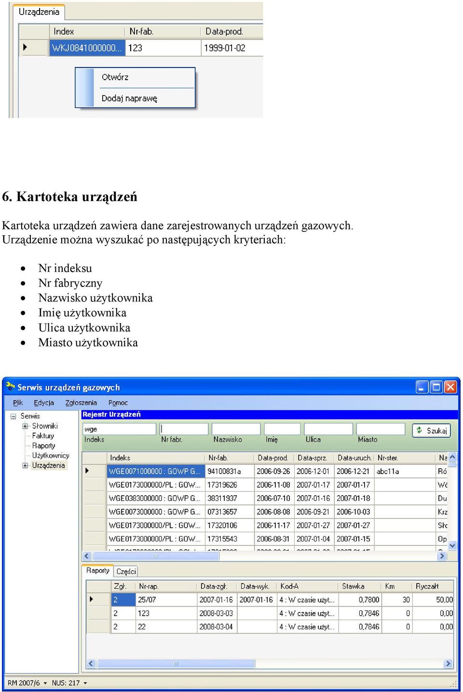The height and width of the screenshot is (692, 463).
Task: Sort devices by Data-prod. column header
Action: tap(274, 458)
